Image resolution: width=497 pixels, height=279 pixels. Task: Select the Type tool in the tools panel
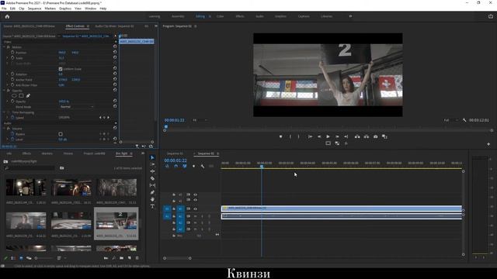pos(152,206)
